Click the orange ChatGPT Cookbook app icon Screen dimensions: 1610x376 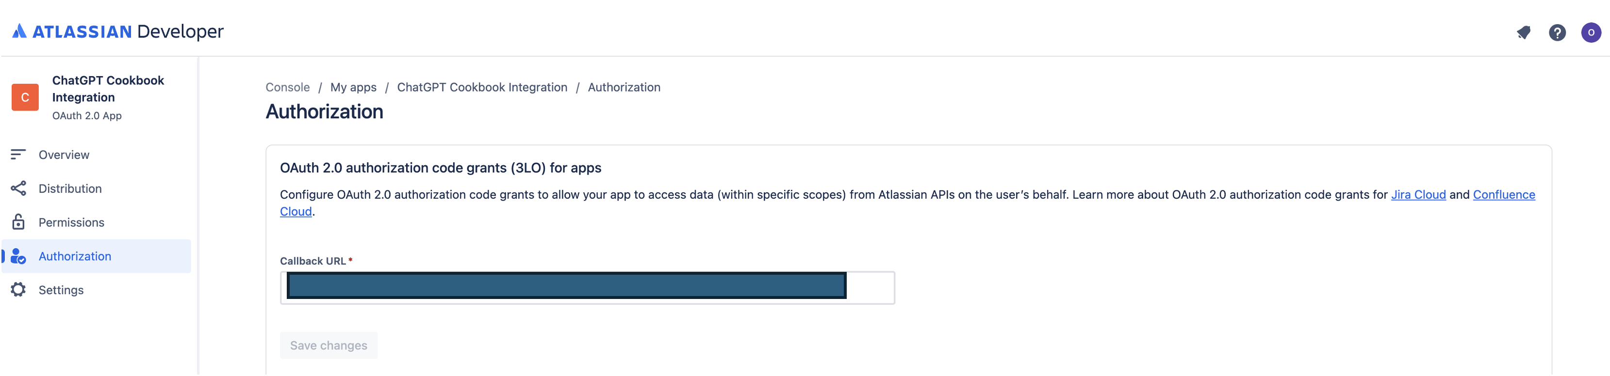tap(25, 97)
